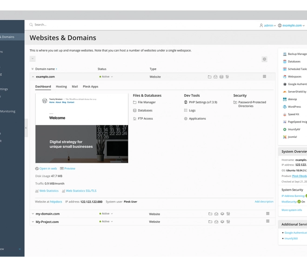
Task: Click the search magnifier icon
Action: 31,25
